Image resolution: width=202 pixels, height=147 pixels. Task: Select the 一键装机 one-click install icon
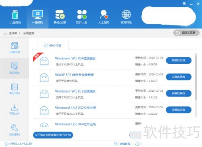tap(38, 17)
